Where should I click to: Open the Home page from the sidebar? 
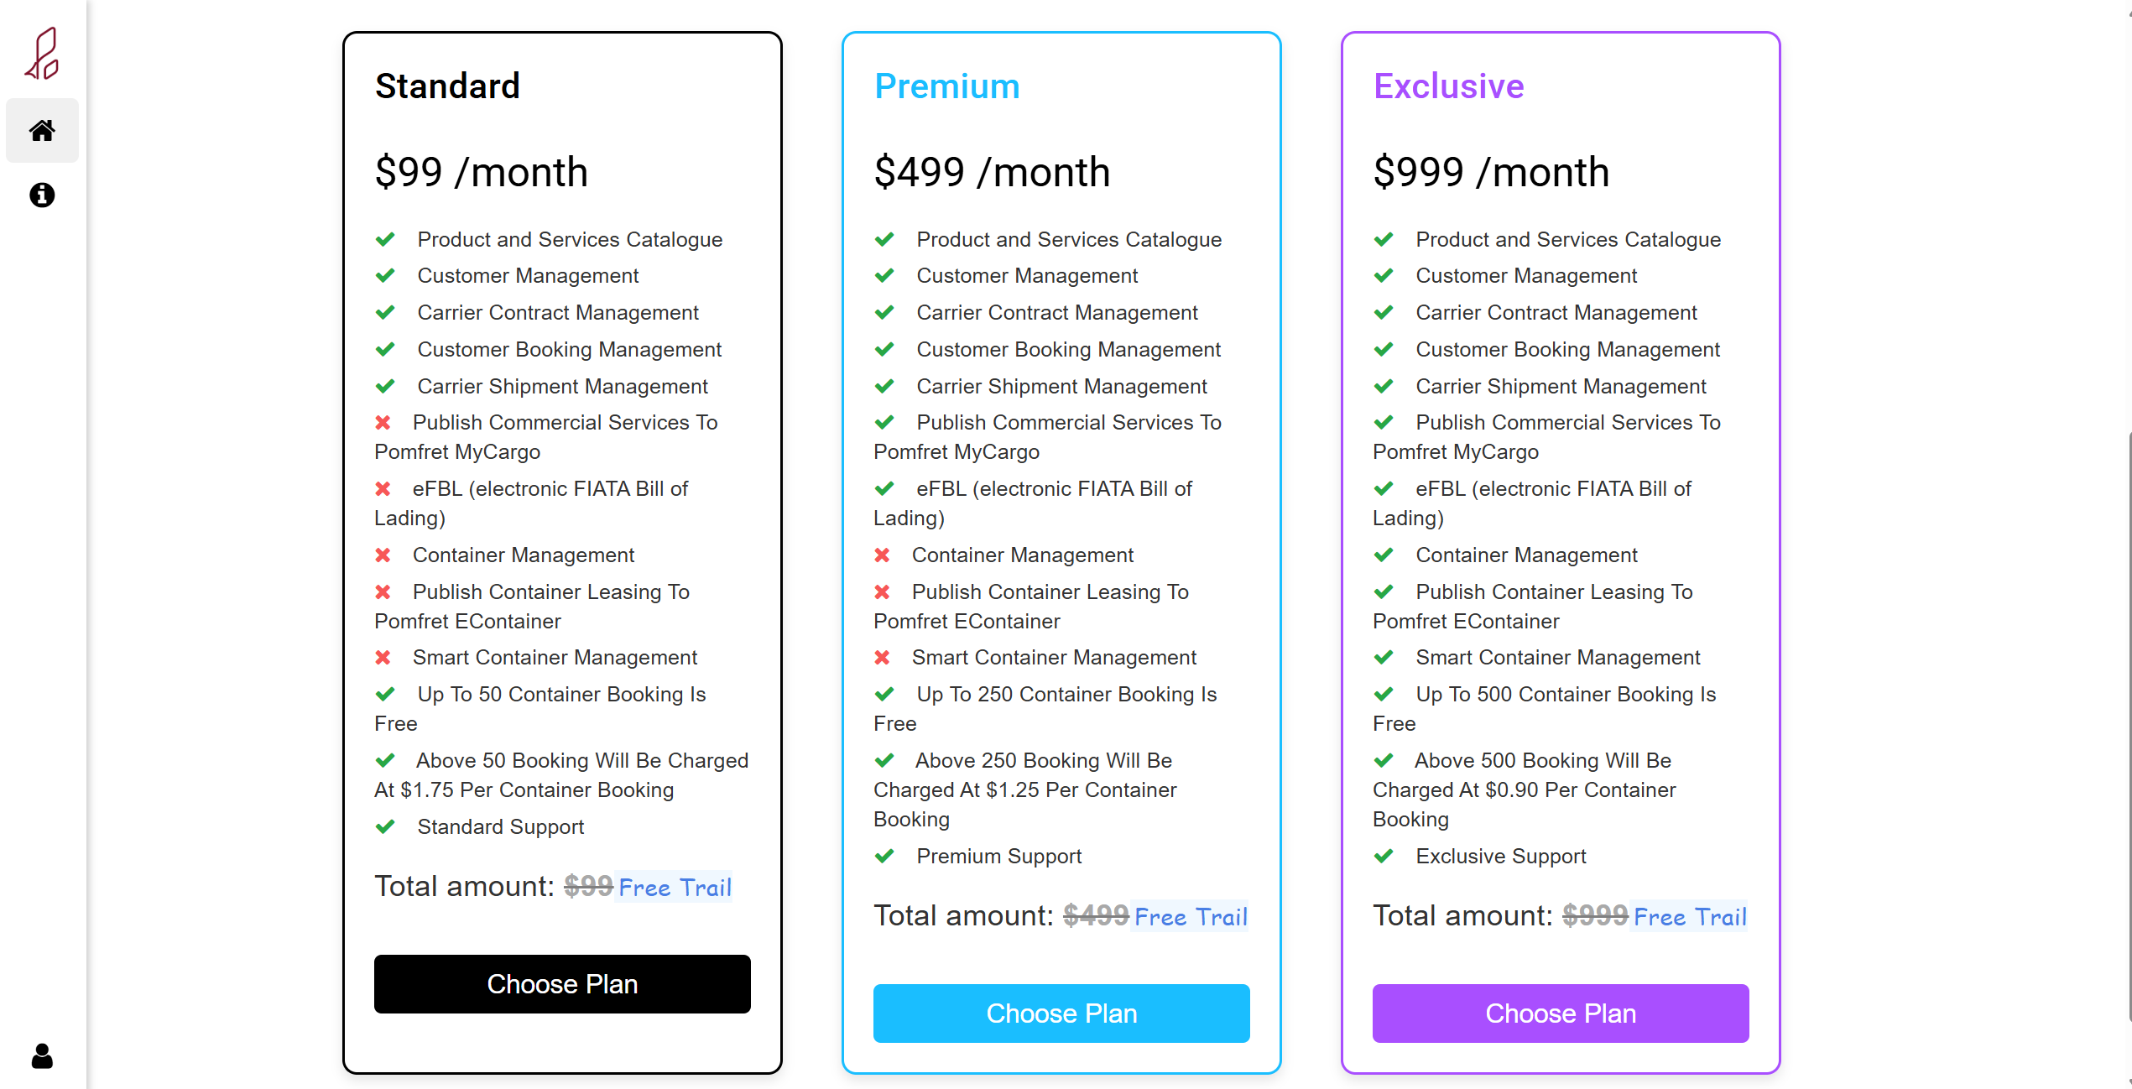tap(42, 130)
